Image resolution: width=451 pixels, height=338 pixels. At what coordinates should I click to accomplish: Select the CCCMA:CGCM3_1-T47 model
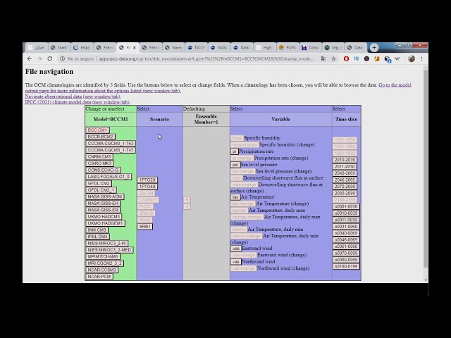point(111,150)
